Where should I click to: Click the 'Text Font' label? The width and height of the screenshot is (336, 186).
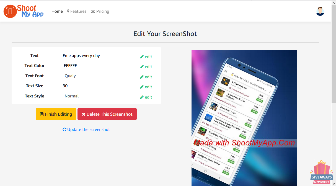pyautogui.click(x=35, y=76)
